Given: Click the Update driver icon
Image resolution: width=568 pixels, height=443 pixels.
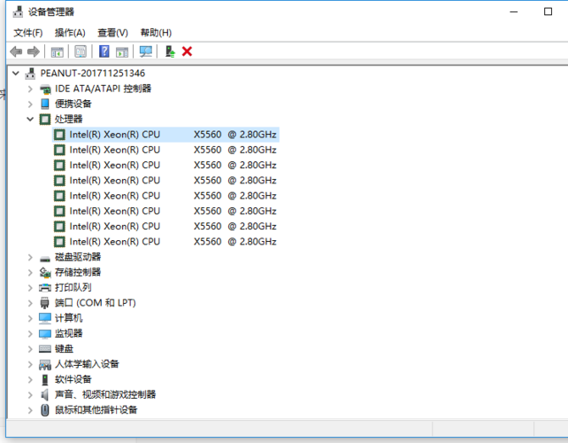Looking at the screenshot, I should tap(170, 51).
